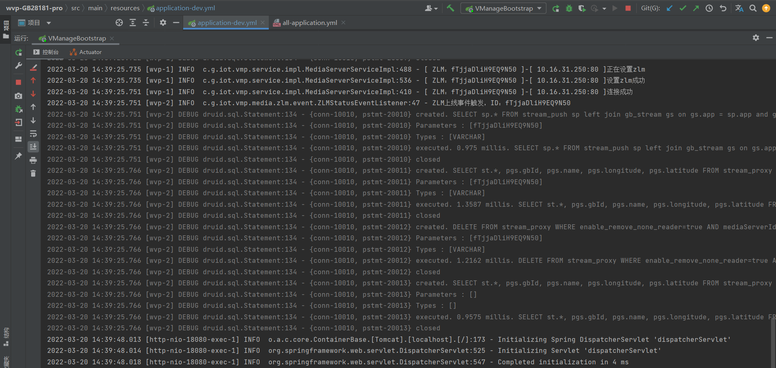Commit Git changes with the green checkmark
This screenshot has height=368, width=776.
tap(683, 8)
